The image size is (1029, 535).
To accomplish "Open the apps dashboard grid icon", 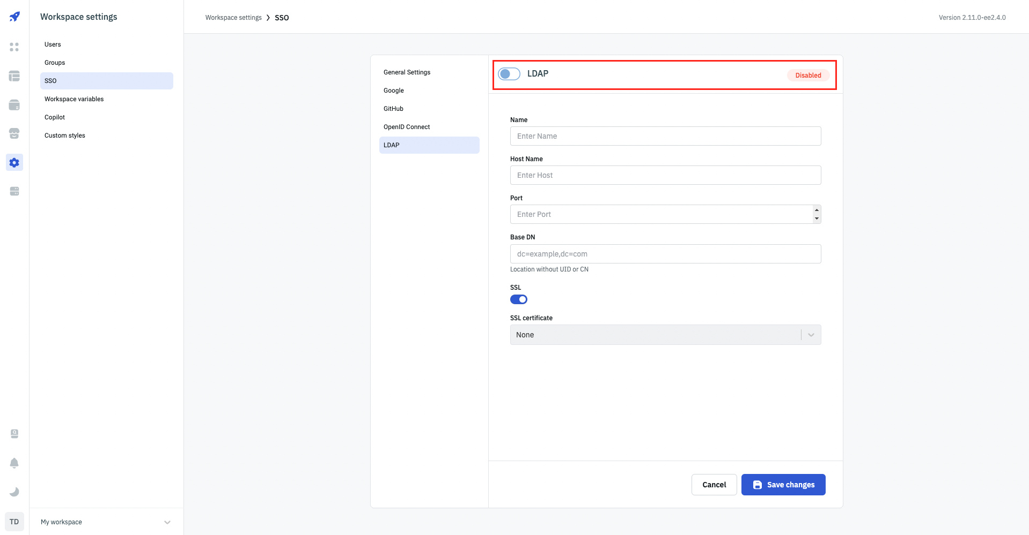I will click(14, 47).
